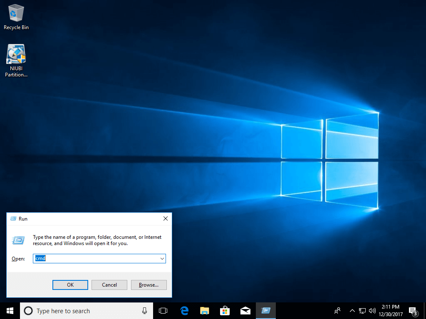The image size is (426, 319).
Task: Open Microsoft Store from the taskbar
Action: (x=225, y=311)
